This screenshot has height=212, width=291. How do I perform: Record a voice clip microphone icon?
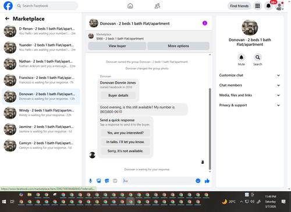tap(90, 181)
